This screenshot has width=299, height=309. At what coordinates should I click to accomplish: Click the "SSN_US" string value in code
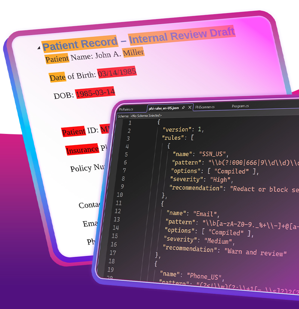point(213,154)
